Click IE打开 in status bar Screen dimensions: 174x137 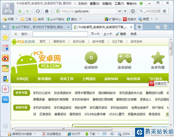pos(74,134)
